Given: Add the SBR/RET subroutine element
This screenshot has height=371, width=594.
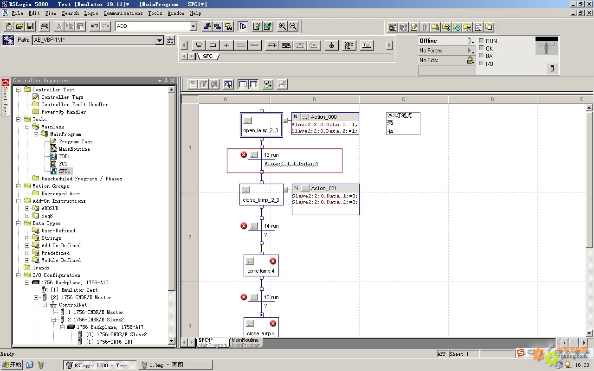Looking at the screenshot, I should pos(349,45).
